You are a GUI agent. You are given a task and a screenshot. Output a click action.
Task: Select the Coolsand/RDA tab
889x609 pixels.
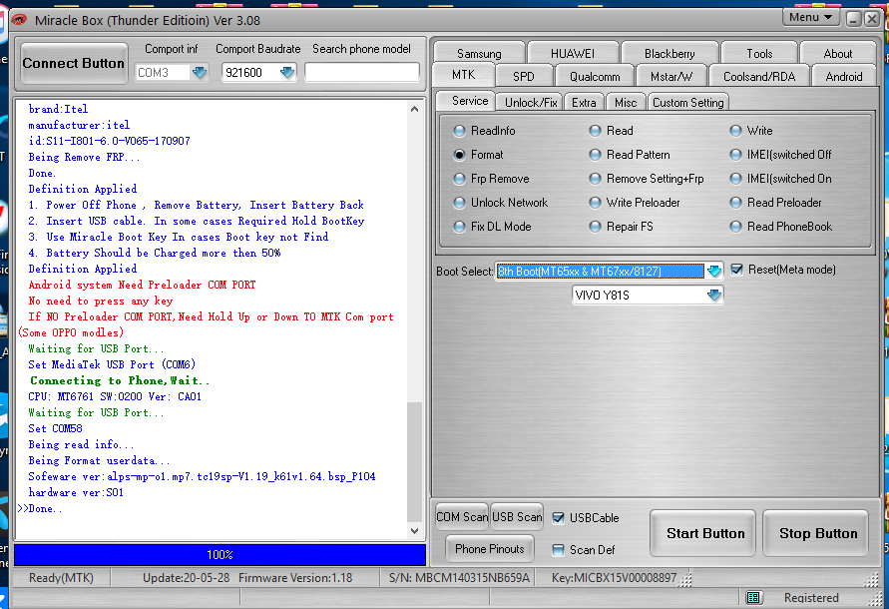tap(759, 76)
